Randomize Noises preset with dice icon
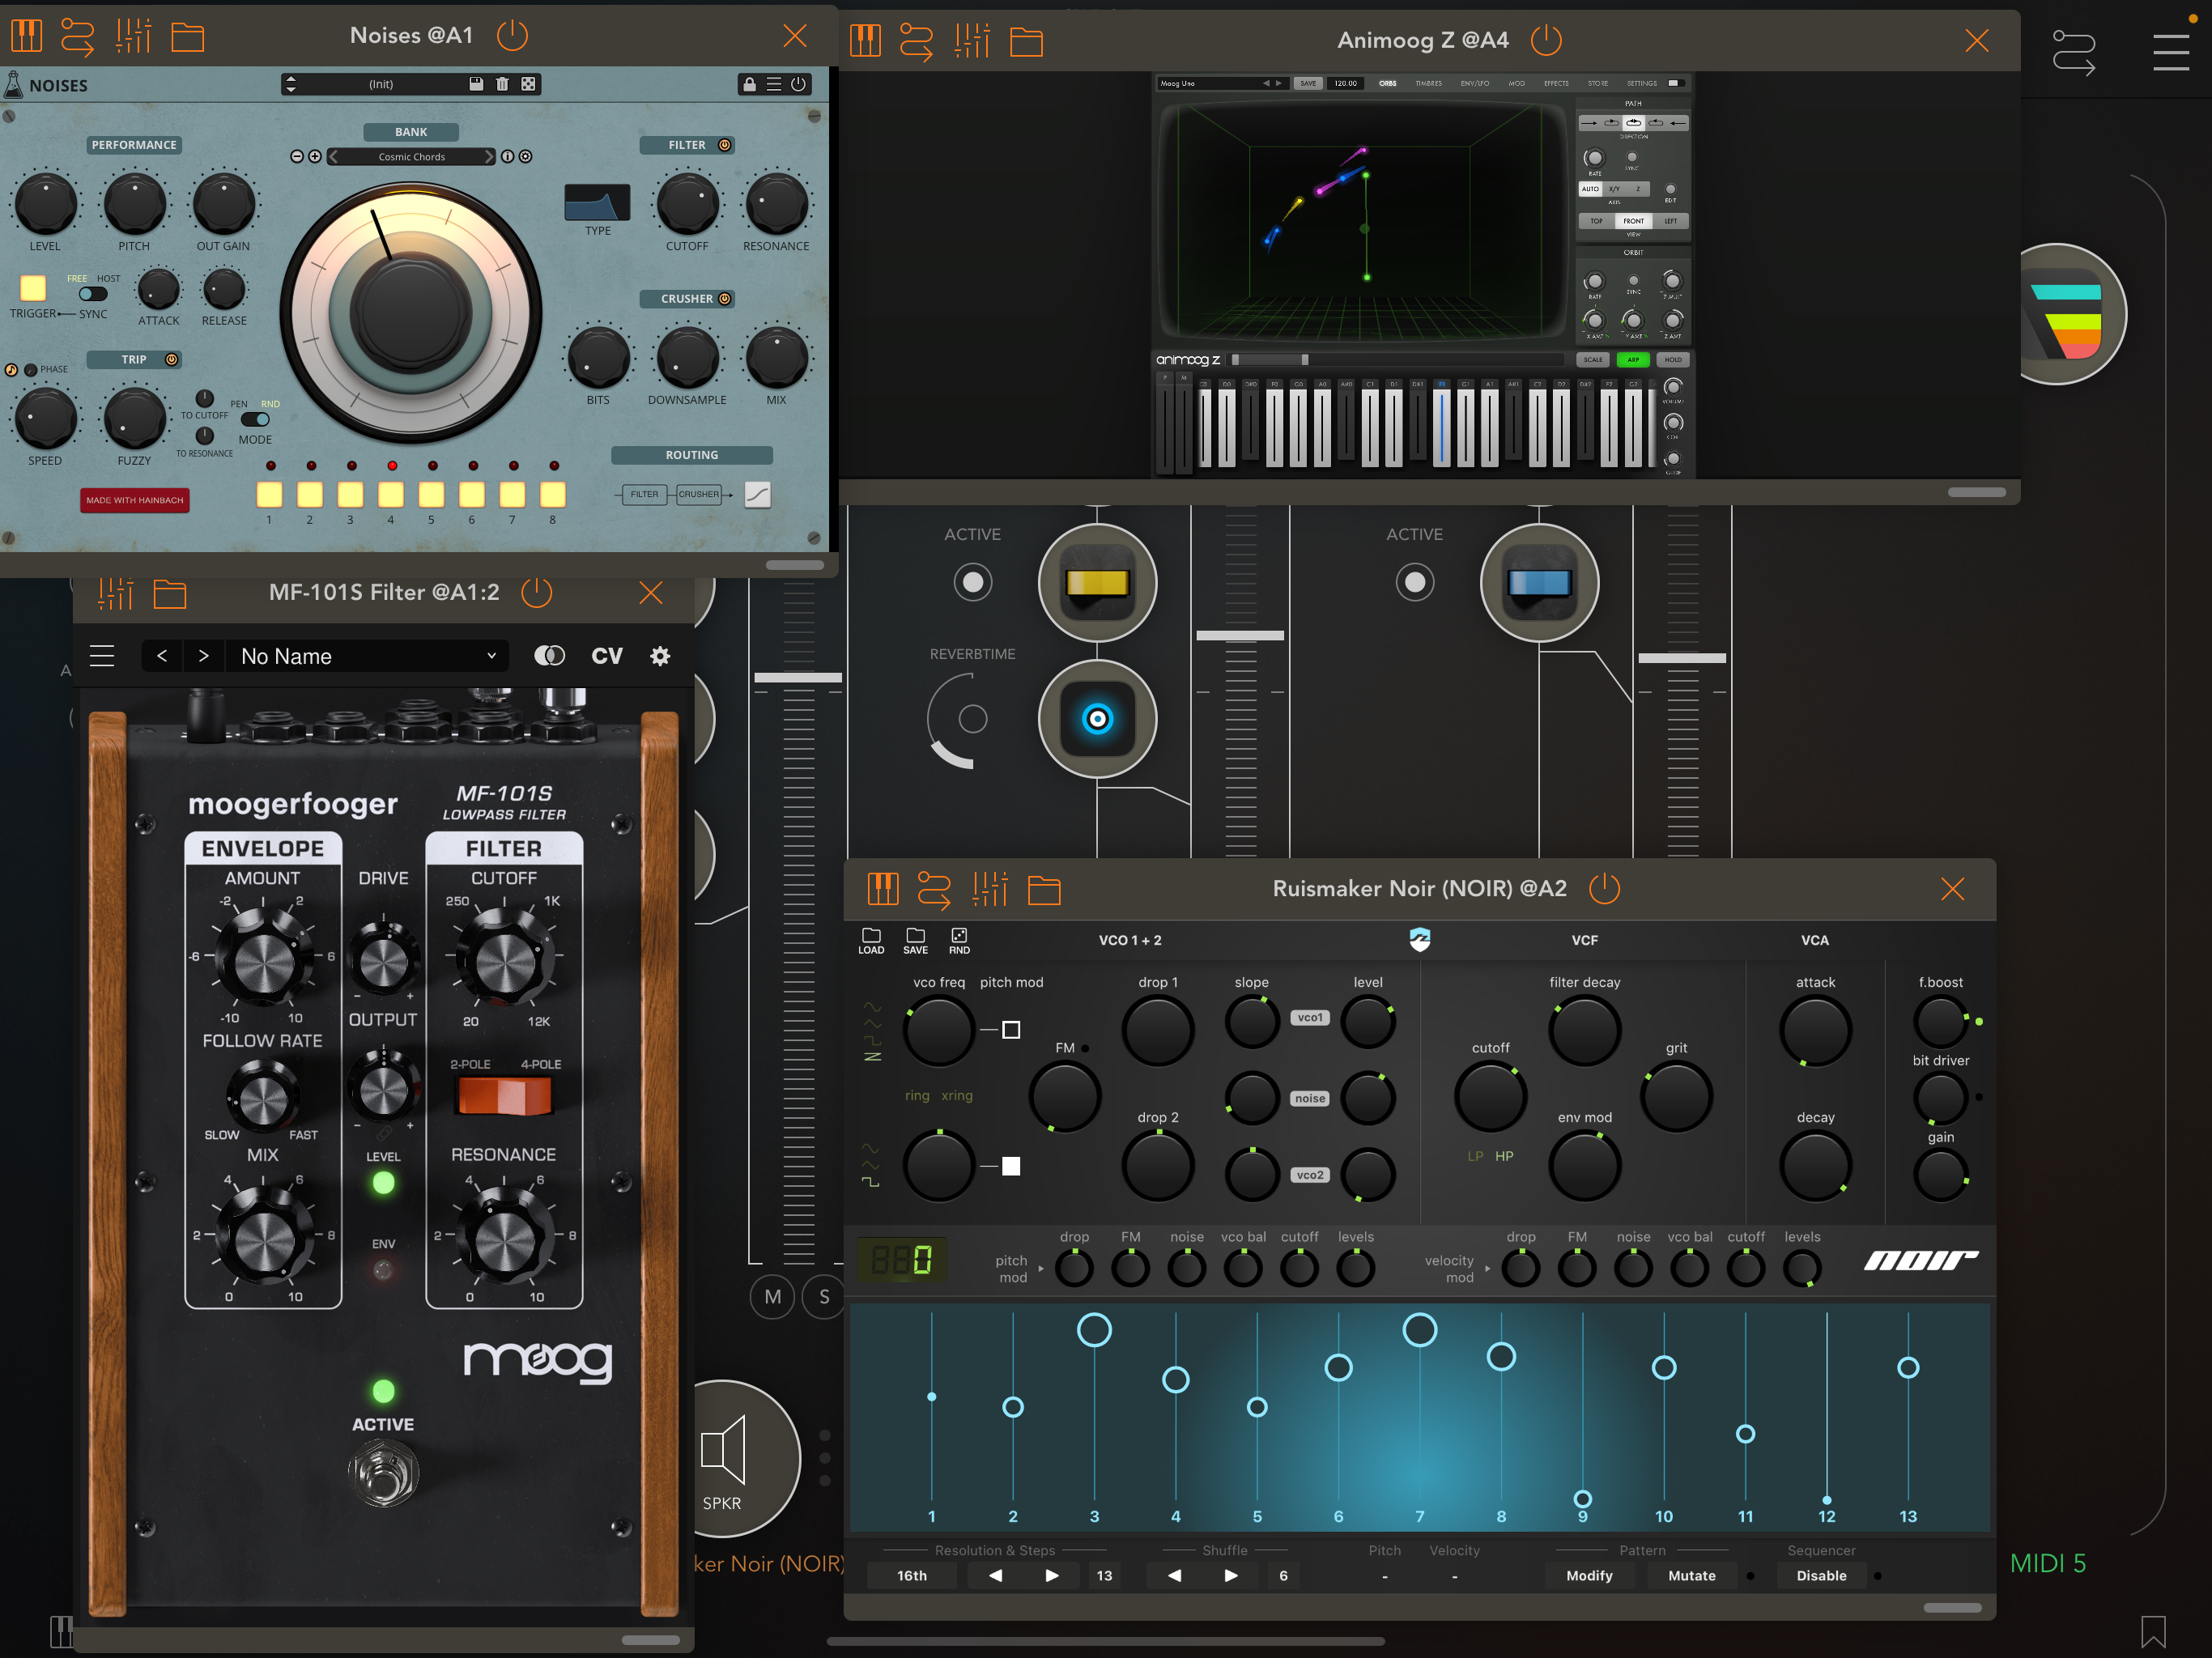 pos(528,84)
